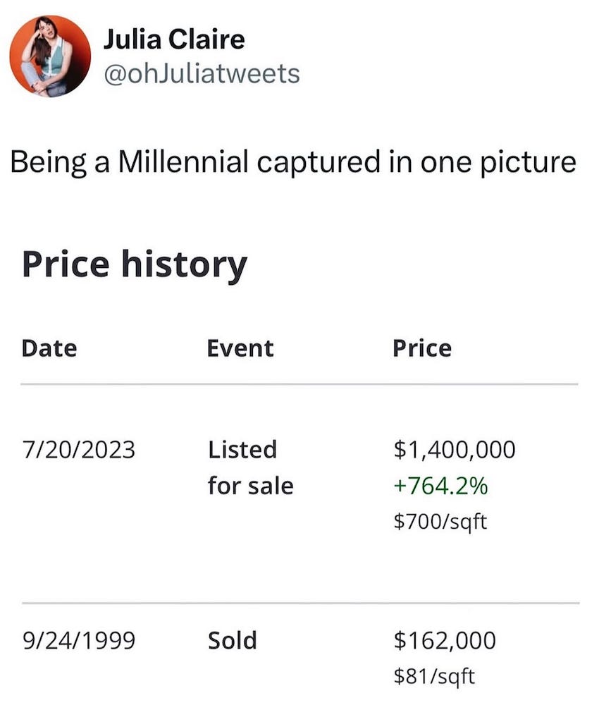Image resolution: width=599 pixels, height=717 pixels.
Task: Select the tweet text about Millennials
Action: (x=293, y=163)
